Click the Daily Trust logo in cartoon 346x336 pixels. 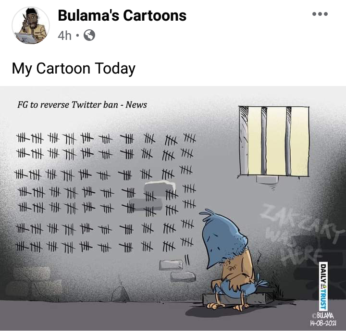323,286
